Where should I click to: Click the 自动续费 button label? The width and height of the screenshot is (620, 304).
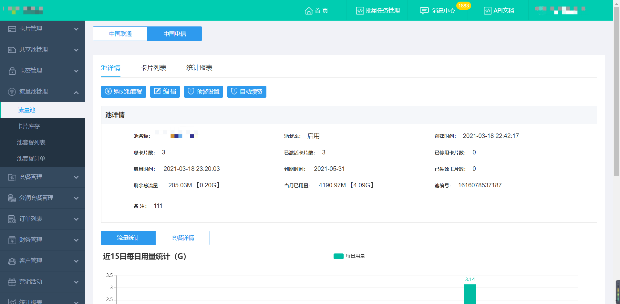point(251,92)
